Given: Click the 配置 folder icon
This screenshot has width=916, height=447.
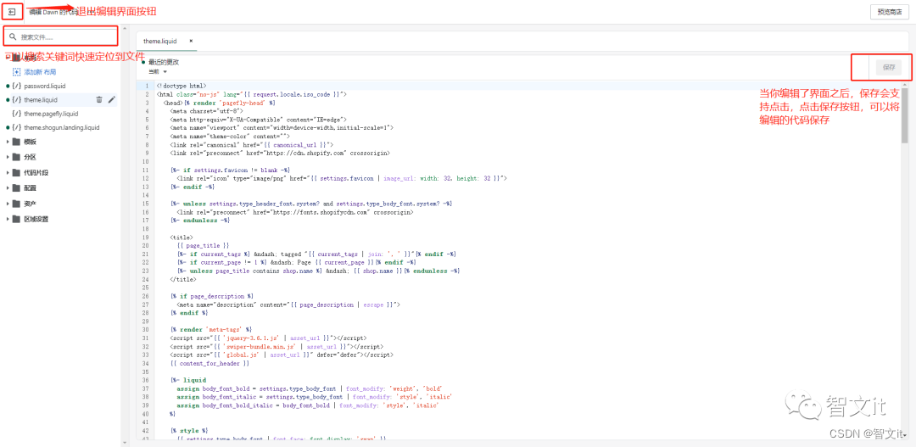Looking at the screenshot, I should coord(16,188).
